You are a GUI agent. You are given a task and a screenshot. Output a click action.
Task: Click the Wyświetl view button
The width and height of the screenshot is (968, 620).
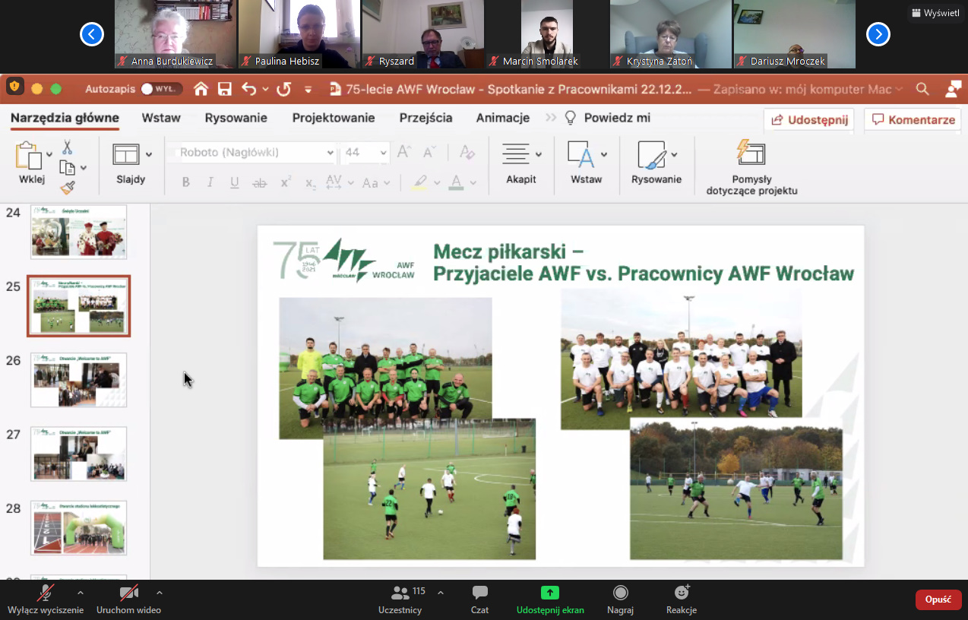[935, 13]
